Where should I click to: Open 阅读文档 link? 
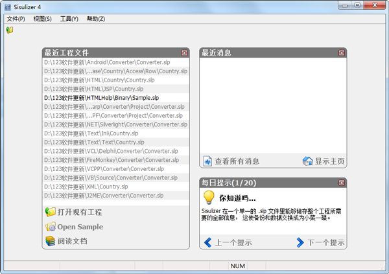73,241
